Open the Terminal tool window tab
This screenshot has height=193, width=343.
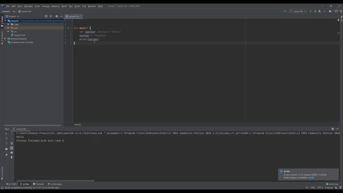[39, 184]
